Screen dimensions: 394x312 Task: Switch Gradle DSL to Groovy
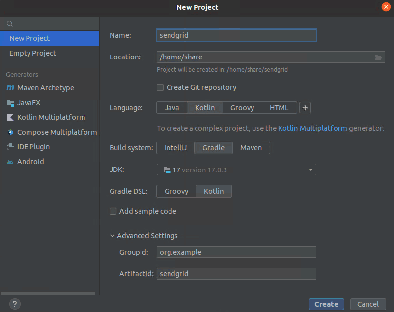pyautogui.click(x=176, y=191)
